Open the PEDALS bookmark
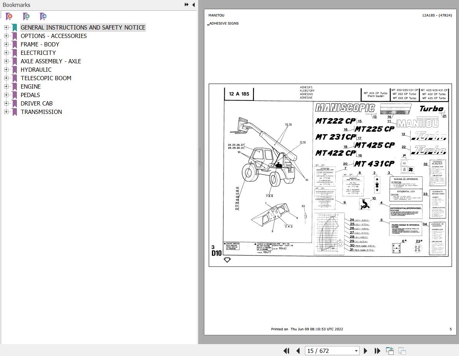Image resolution: width=459 pixels, height=356 pixels. 30,95
